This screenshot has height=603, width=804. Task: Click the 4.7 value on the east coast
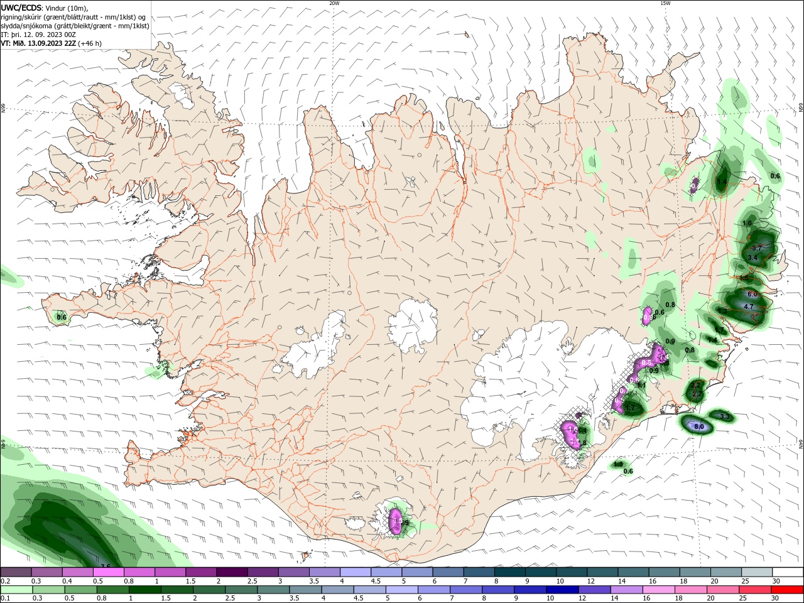(748, 307)
